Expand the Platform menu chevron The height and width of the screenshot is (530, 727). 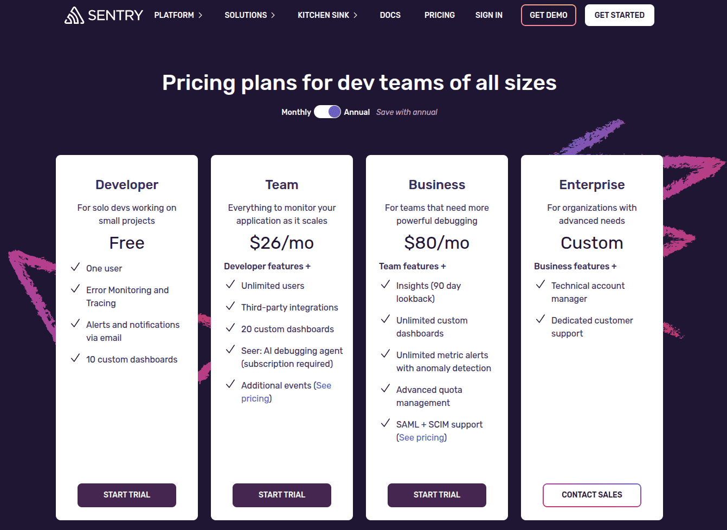[200, 15]
